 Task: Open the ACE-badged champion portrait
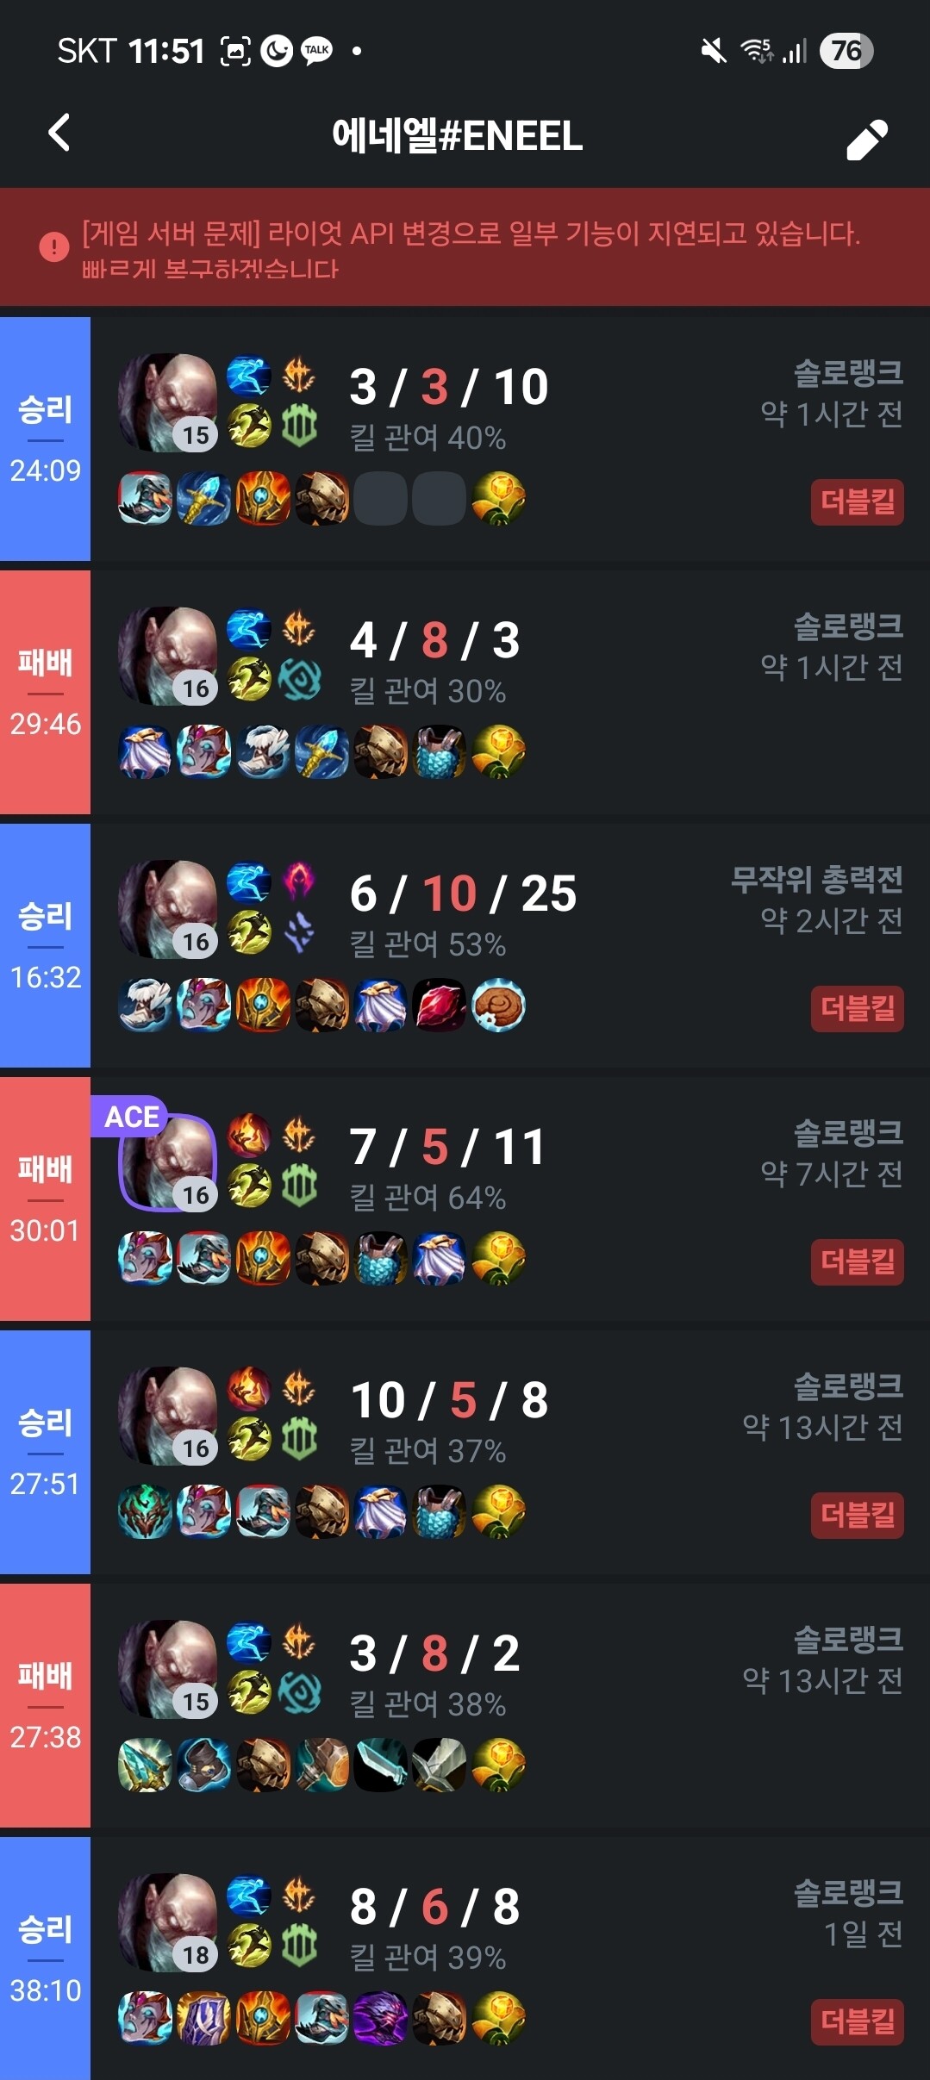click(167, 1162)
